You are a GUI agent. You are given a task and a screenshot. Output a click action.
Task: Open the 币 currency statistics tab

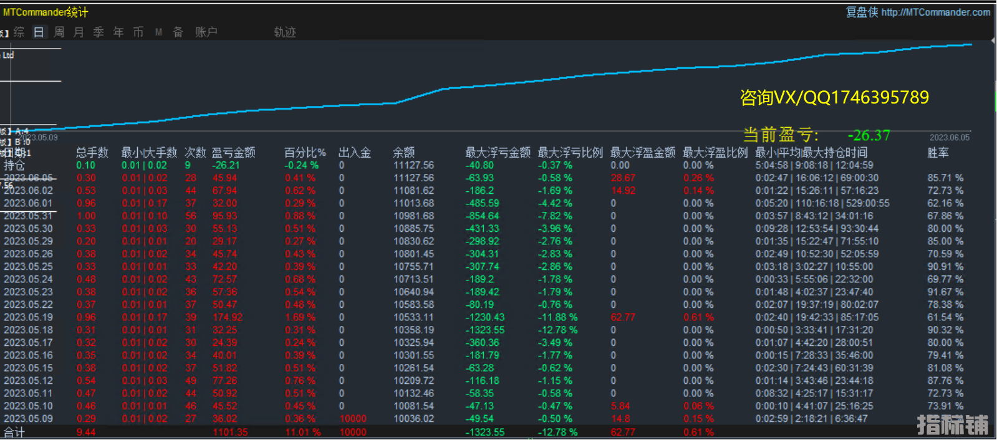pyautogui.click(x=138, y=32)
